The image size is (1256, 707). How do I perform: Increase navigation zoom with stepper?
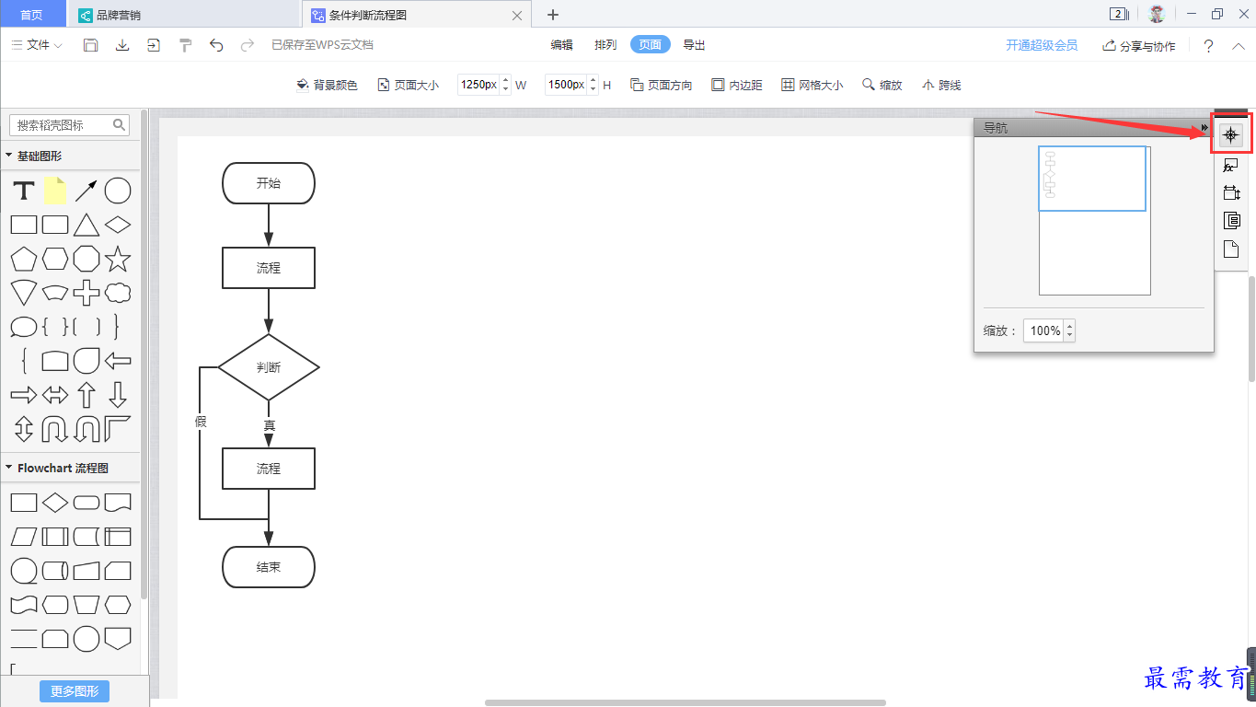click(1069, 326)
